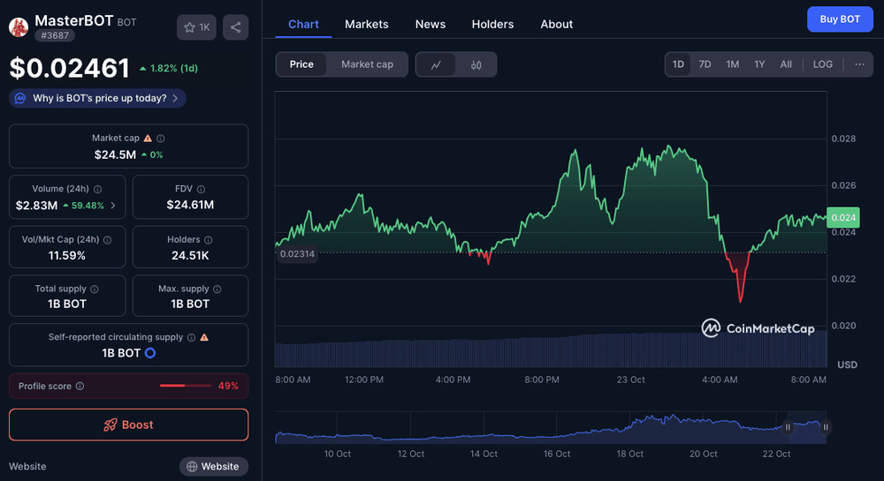Open the Holders tab
This screenshot has height=481, width=884.
492,24
